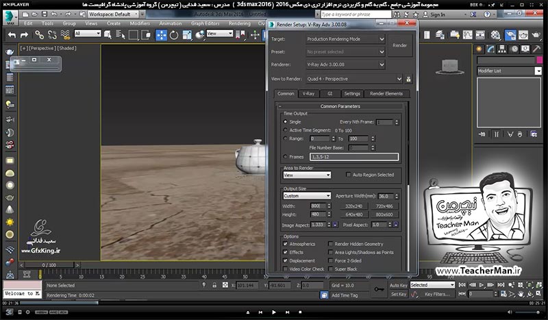548x320 pixels.
Task: Select the Range time output radio
Action: (x=285, y=138)
